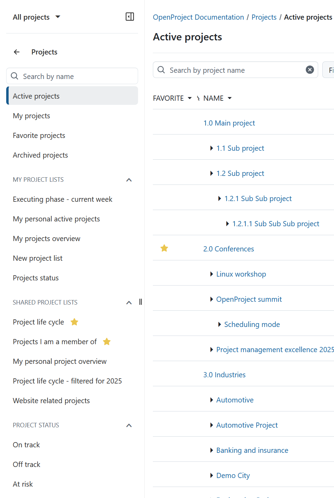Click the star next to Project life cycle
The width and height of the screenshot is (334, 498).
point(74,322)
